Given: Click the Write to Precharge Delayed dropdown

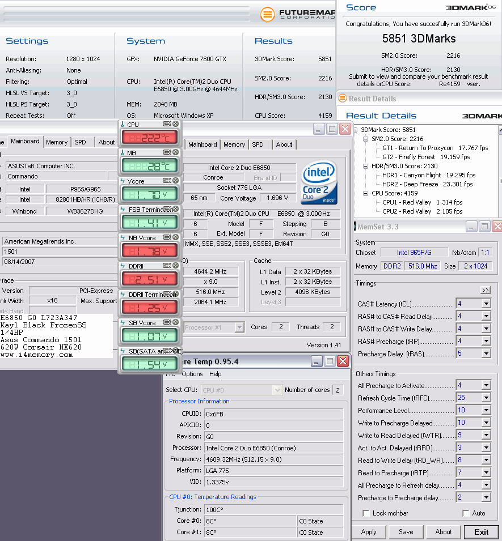Looking at the screenshot, I should (x=486, y=422).
